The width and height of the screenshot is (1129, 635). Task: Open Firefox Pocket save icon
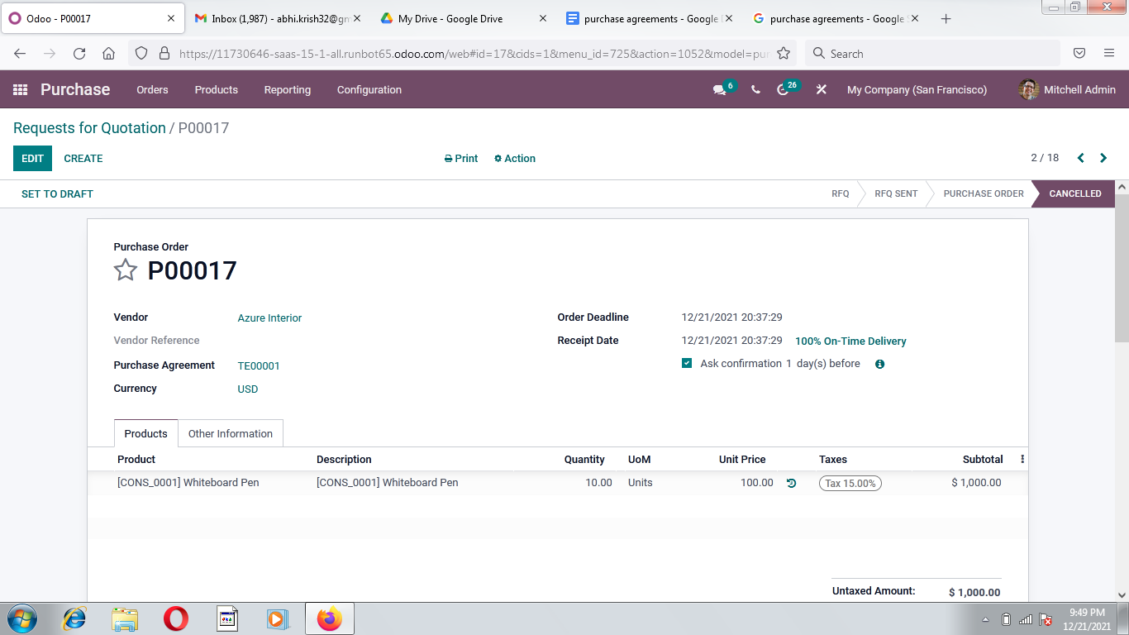[1079, 53]
